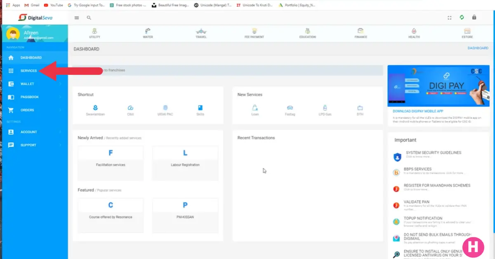Click the DIGI PAY banner image
The height and width of the screenshot is (259, 495).
click(438, 86)
